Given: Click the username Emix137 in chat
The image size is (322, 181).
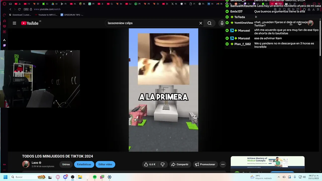Looking at the screenshot, I should tap(236, 12).
